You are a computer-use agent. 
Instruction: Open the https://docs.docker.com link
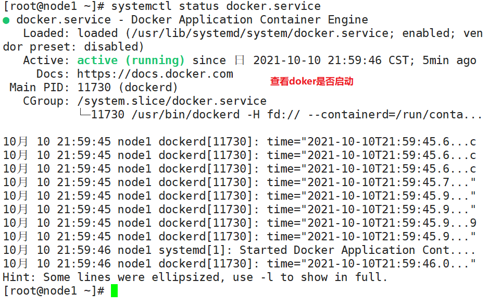pos(155,74)
